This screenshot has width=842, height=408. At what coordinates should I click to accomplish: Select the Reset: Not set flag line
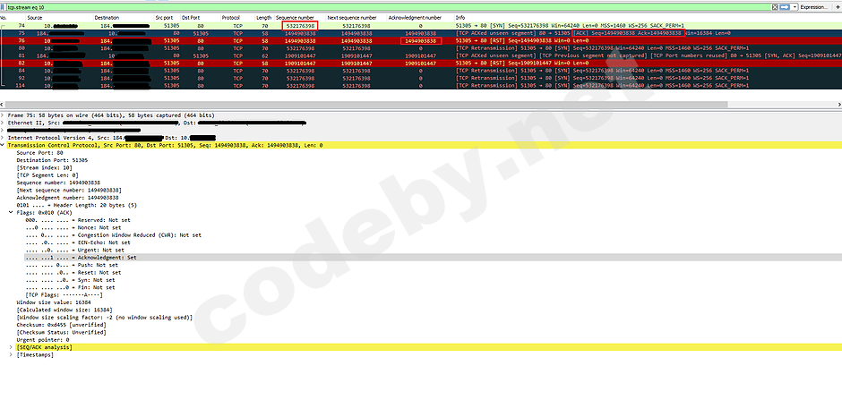point(73,273)
